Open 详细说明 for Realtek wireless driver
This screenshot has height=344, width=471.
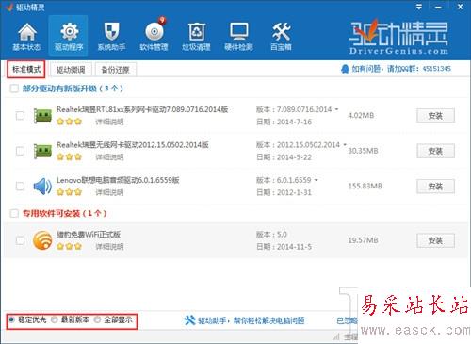pos(109,157)
